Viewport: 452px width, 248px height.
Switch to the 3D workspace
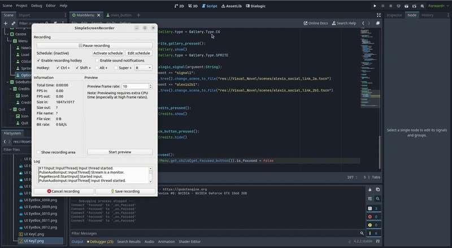tap(193, 6)
